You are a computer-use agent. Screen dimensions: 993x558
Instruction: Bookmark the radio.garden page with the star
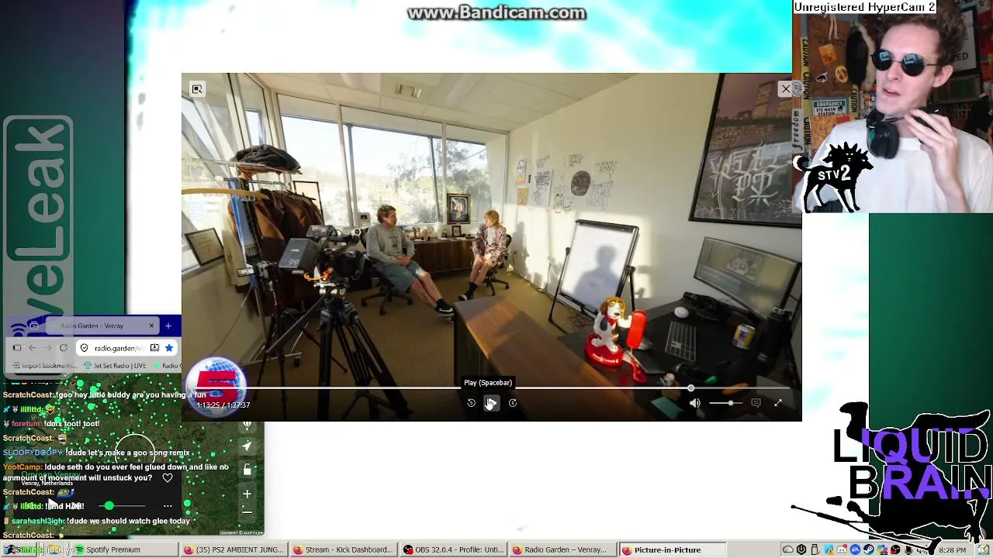pyautogui.click(x=169, y=348)
